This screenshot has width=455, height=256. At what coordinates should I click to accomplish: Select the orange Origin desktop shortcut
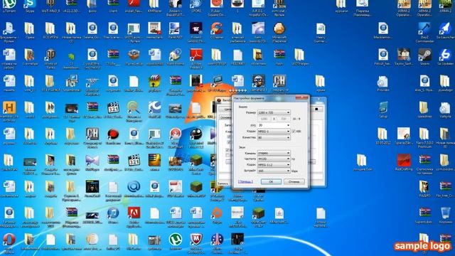(x=216, y=215)
